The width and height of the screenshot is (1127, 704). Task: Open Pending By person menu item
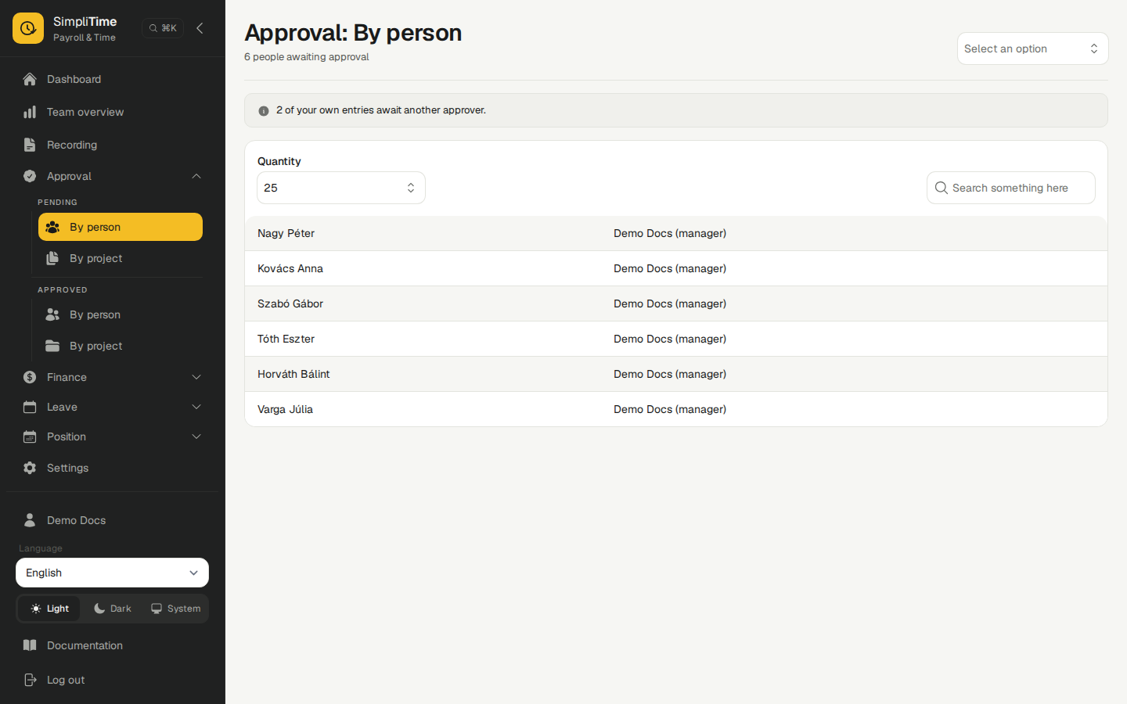[x=121, y=227]
